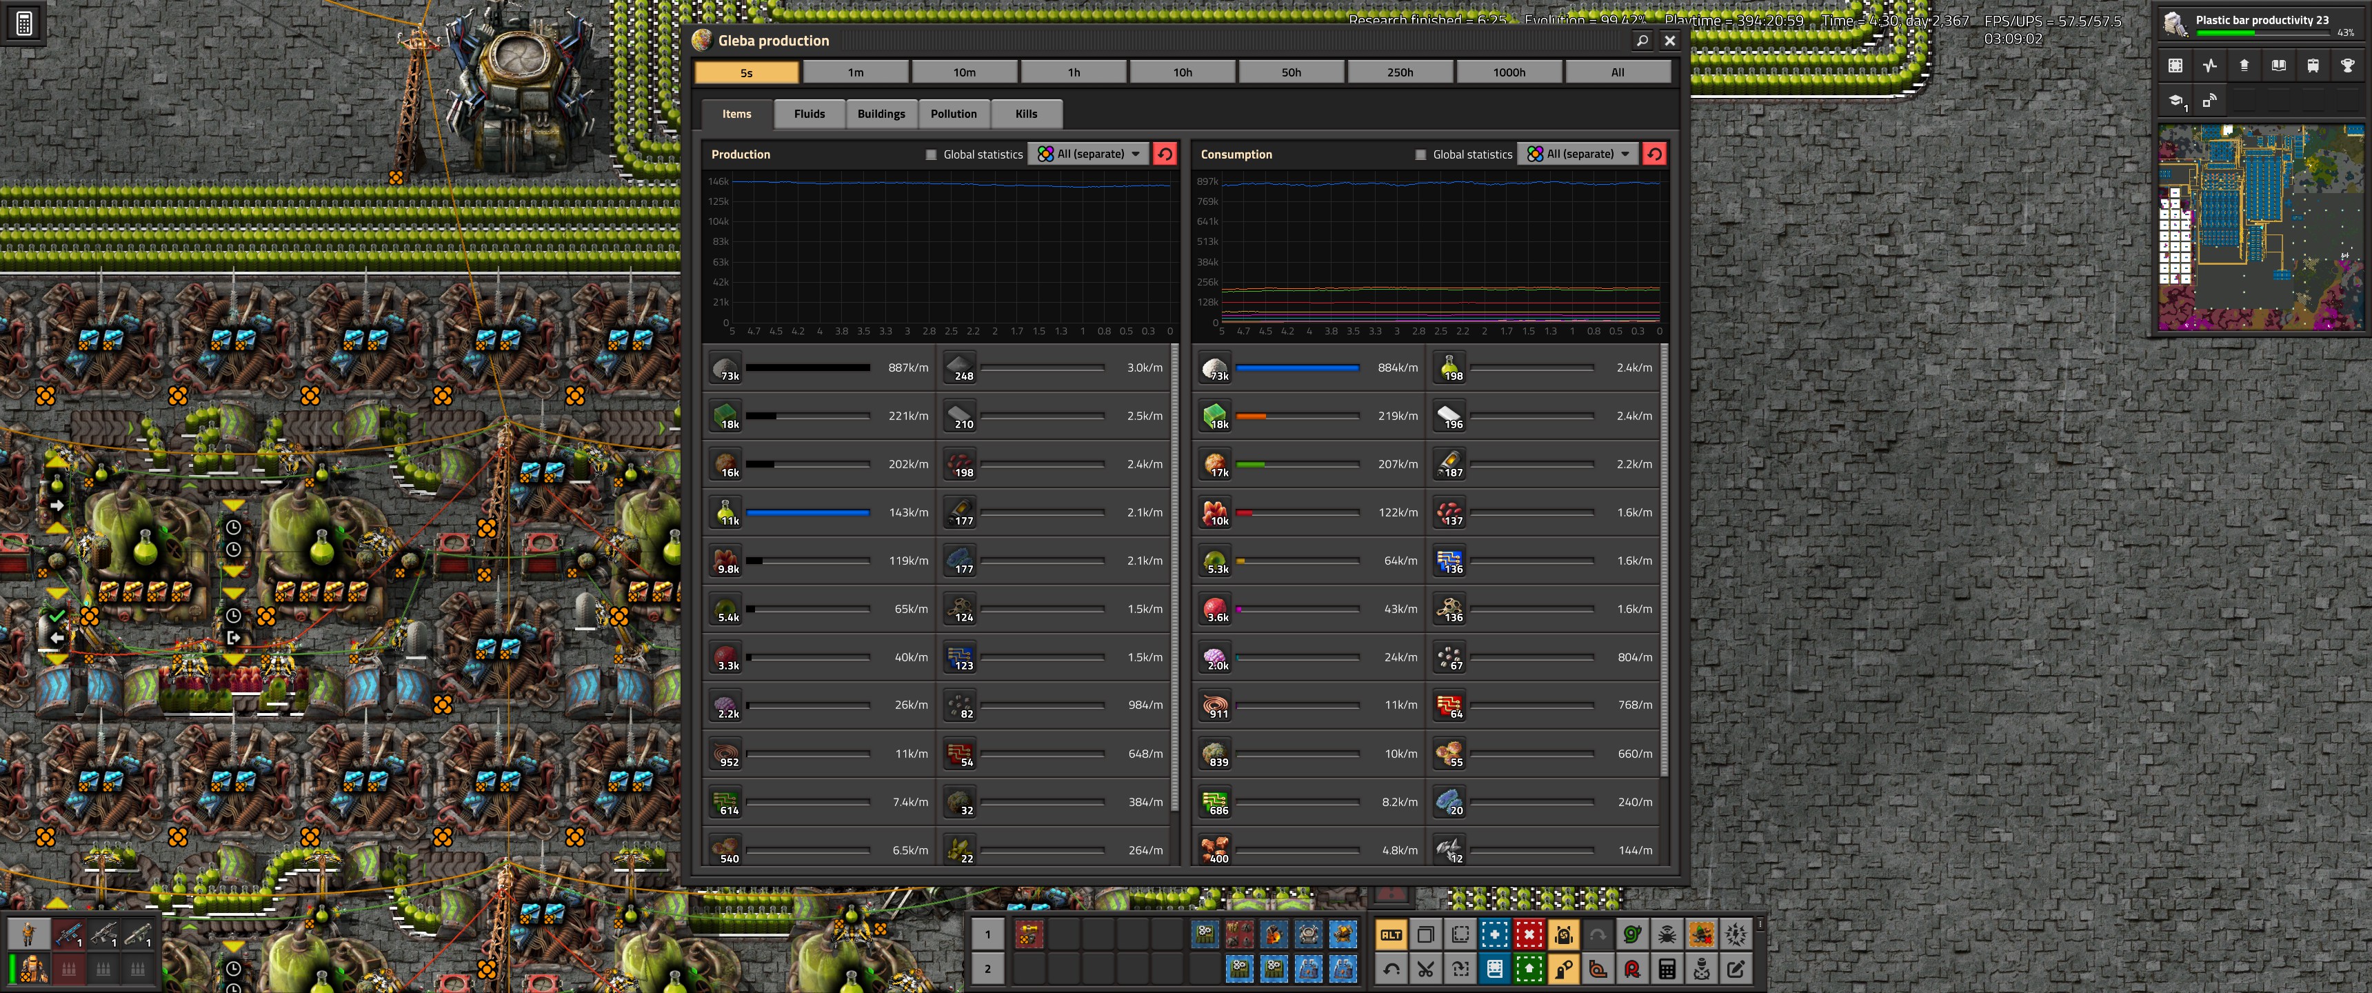Click the 221k/m production row

tap(820, 415)
